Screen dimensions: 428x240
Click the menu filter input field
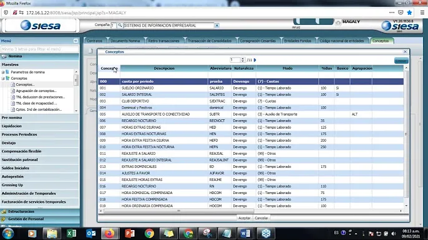point(39,49)
